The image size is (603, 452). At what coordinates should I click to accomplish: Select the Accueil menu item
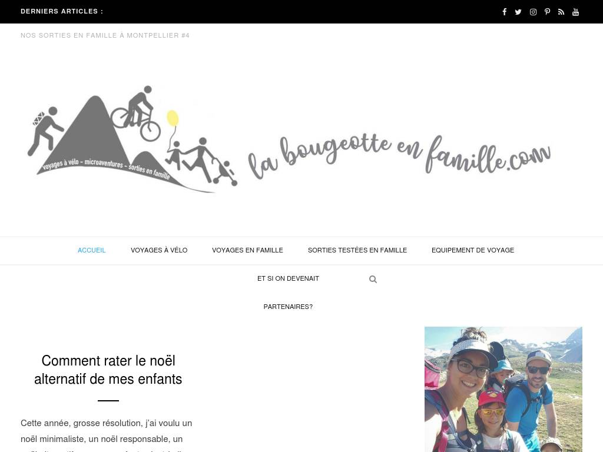(x=91, y=250)
